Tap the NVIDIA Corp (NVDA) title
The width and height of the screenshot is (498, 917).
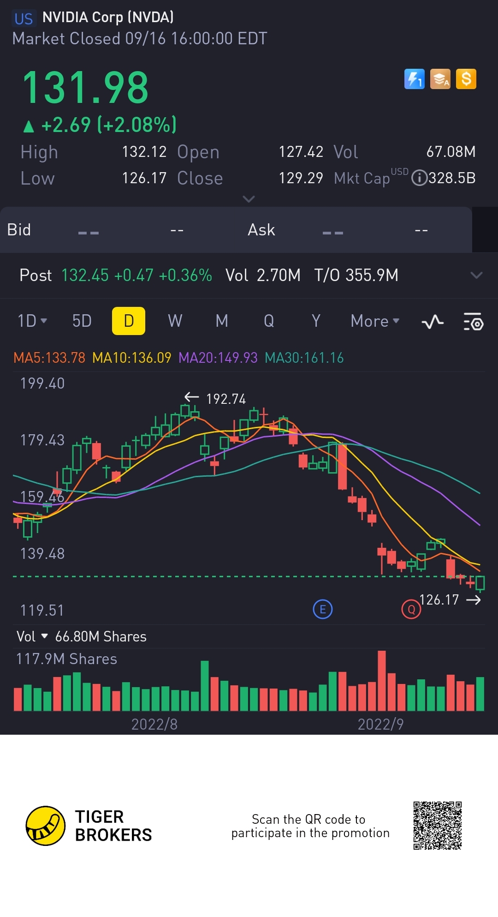click(108, 18)
